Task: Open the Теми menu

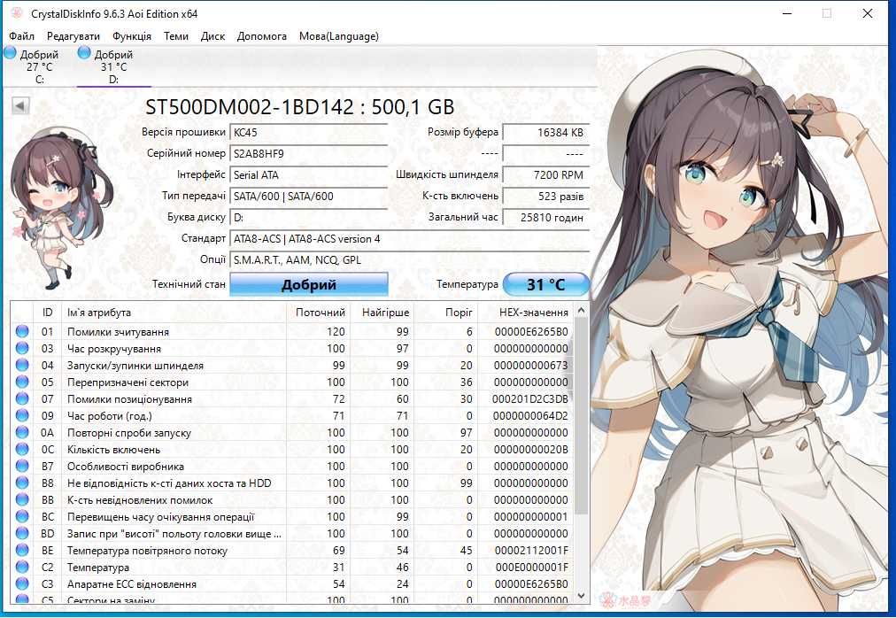Action: click(176, 36)
